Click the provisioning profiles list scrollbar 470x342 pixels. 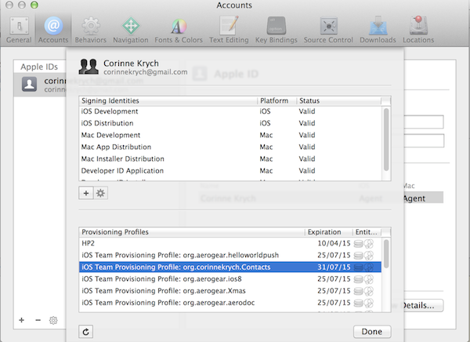point(386,253)
